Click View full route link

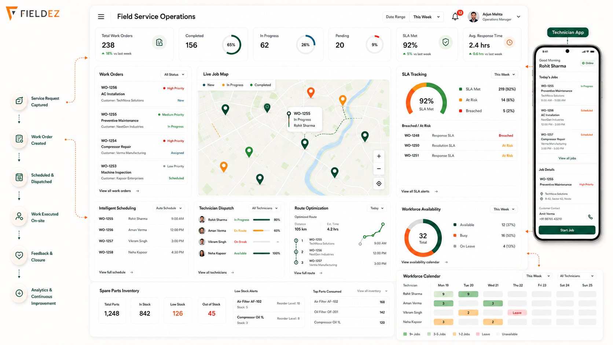308,273
